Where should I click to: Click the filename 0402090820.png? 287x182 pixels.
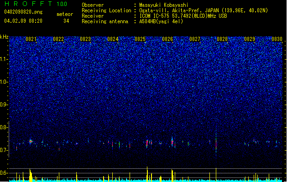click(23, 12)
